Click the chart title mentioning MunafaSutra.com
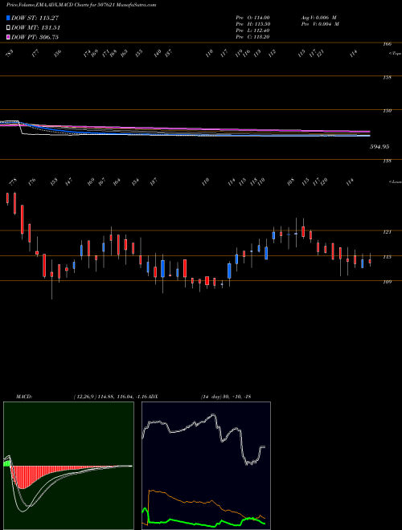The width and height of the screenshot is (402, 530). [81, 6]
